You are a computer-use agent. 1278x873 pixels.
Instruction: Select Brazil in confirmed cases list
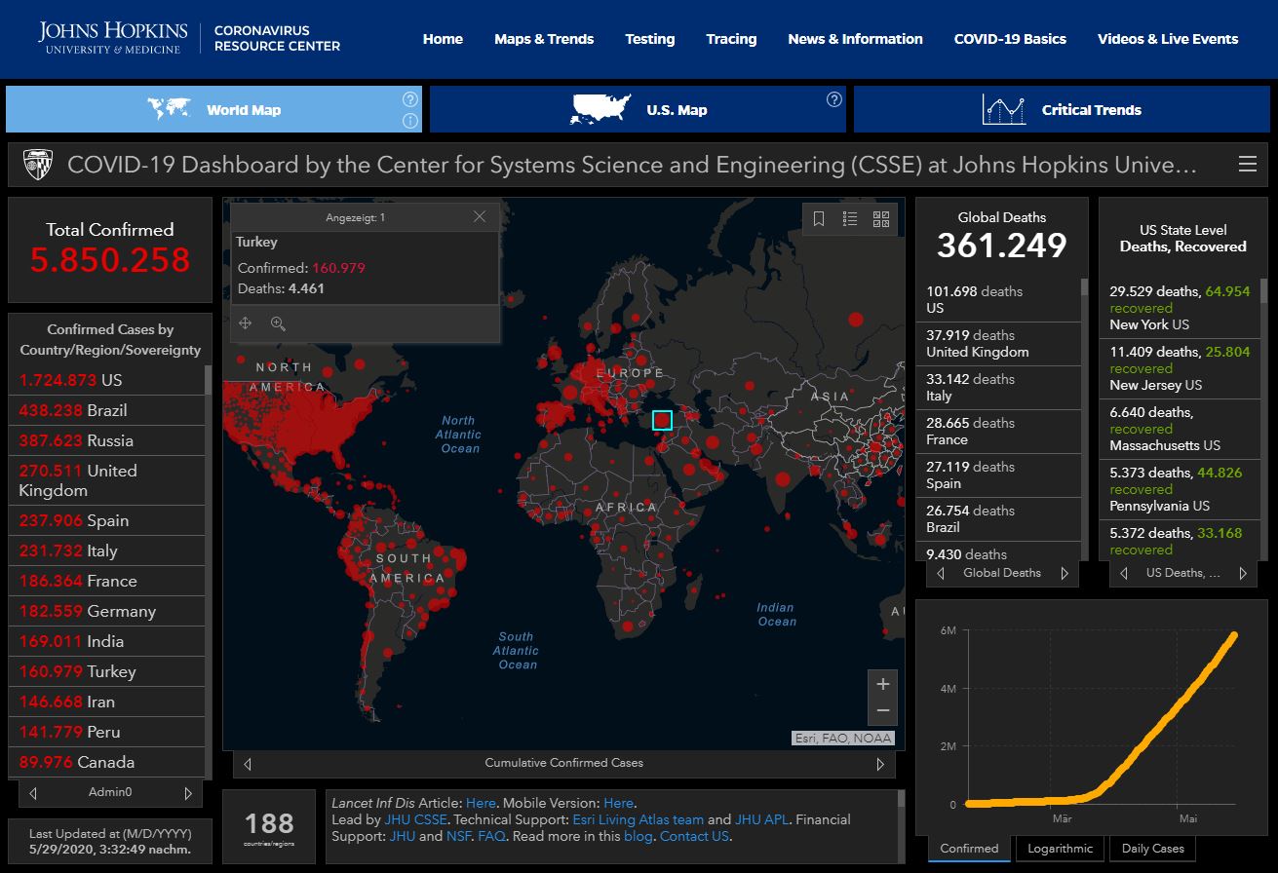(x=106, y=410)
